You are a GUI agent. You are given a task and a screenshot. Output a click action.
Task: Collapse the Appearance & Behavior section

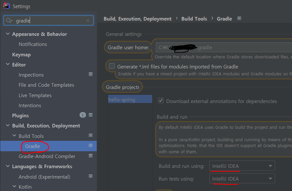pos(8,34)
